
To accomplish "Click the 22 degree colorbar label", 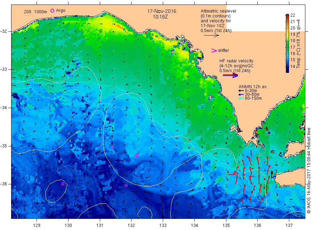I will coord(292,15).
